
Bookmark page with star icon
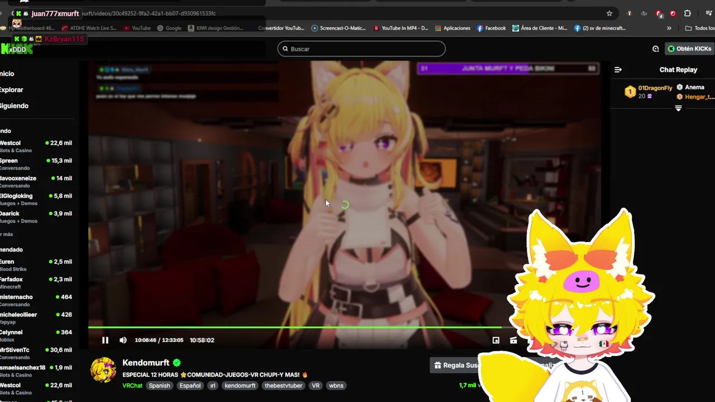pos(609,13)
